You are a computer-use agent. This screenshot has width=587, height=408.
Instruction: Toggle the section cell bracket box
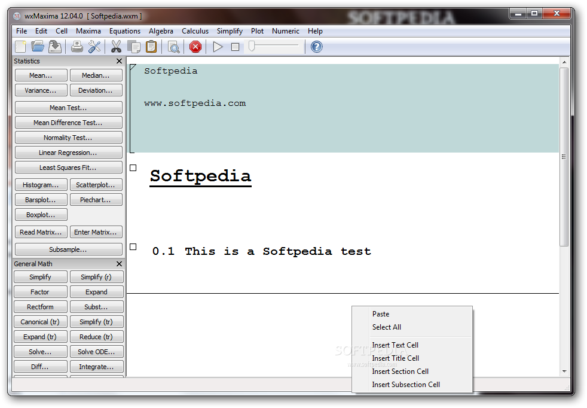pyautogui.click(x=133, y=246)
